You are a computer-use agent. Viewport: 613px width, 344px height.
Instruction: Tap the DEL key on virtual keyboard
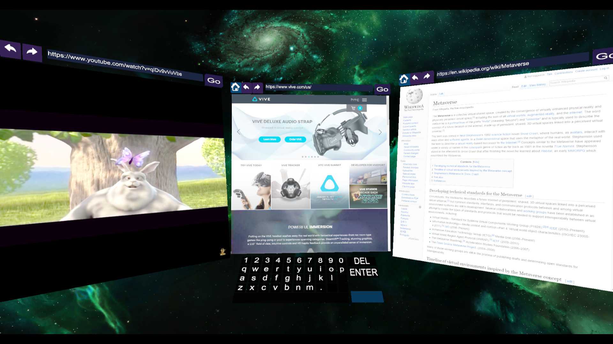[362, 261]
